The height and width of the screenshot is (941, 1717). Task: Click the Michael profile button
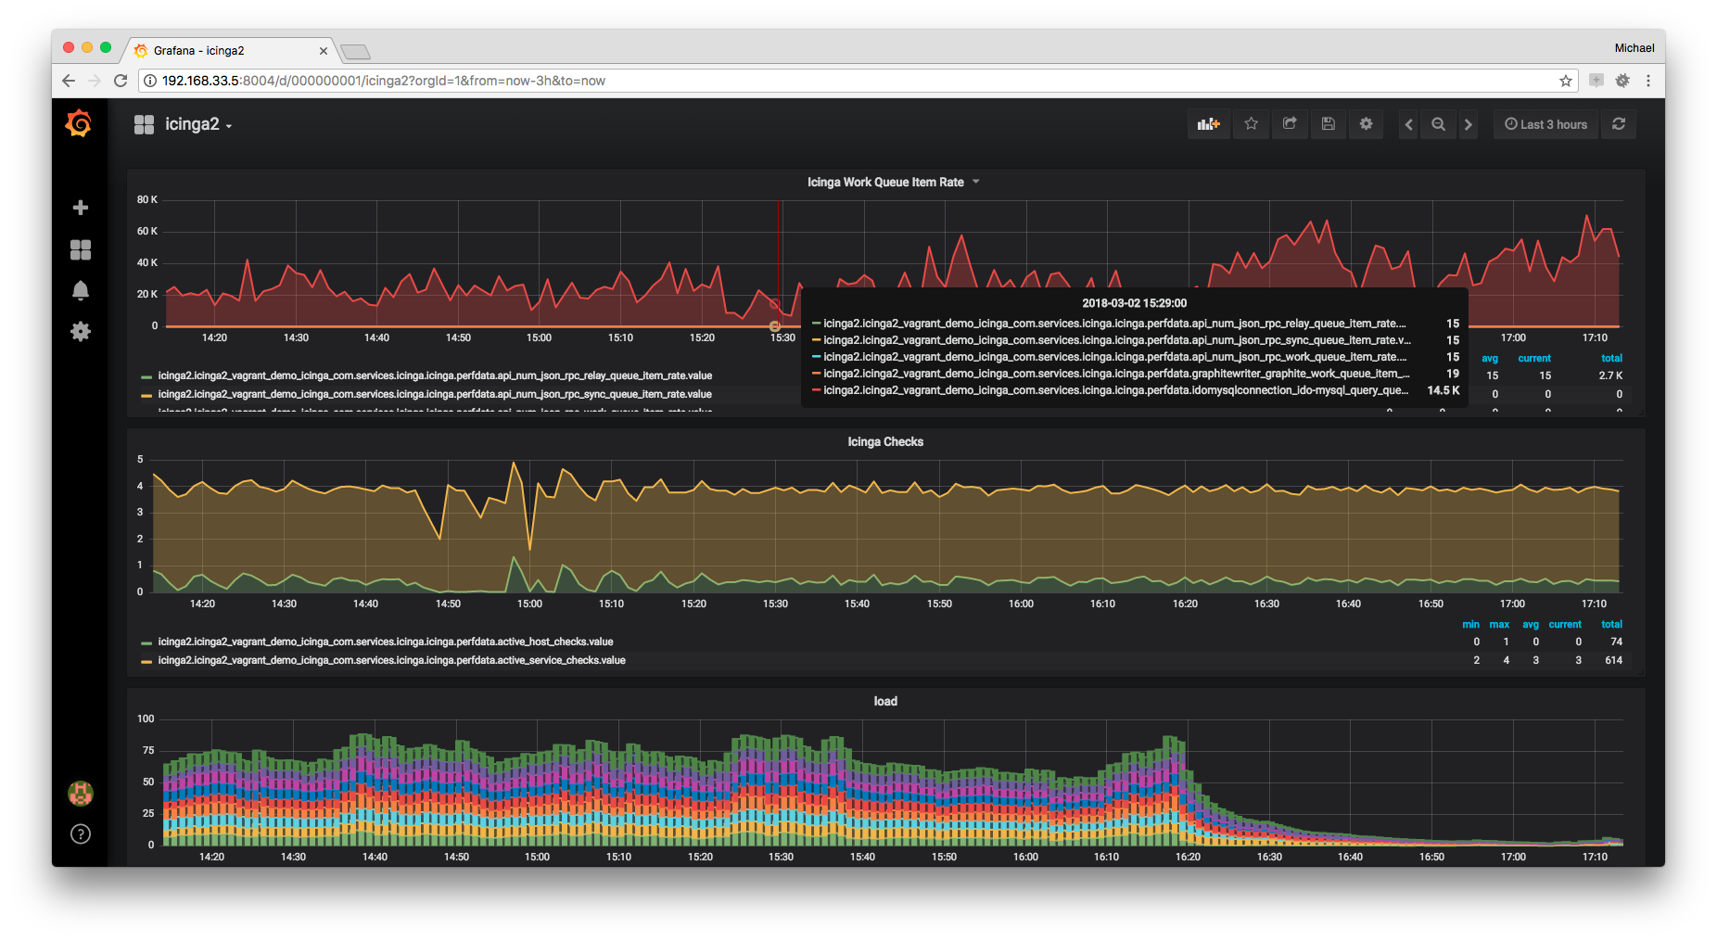1634,48
